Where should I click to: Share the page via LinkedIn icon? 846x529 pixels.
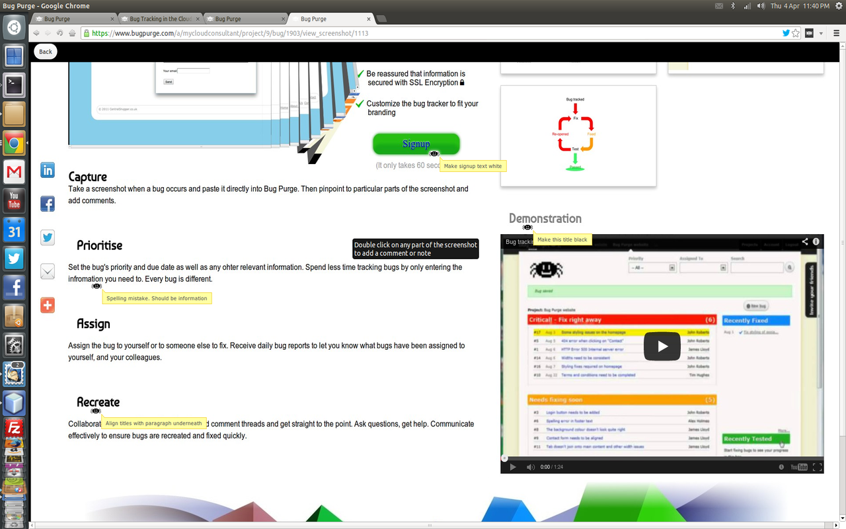click(48, 170)
